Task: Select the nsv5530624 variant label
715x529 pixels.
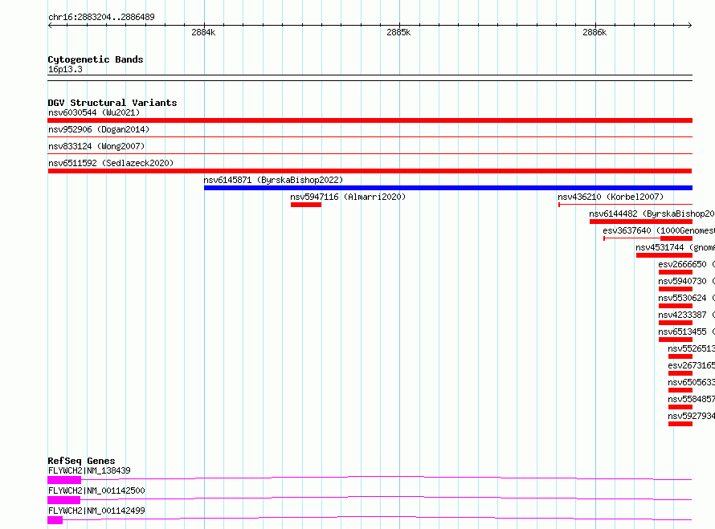Action: (686, 298)
